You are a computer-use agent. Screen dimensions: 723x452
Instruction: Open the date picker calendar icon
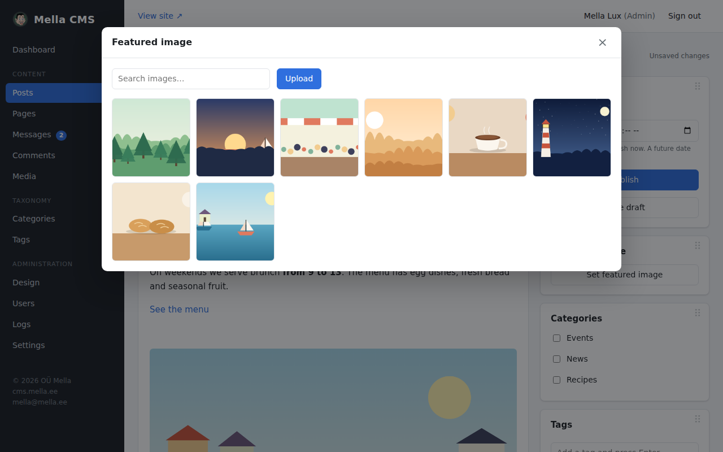(x=687, y=131)
